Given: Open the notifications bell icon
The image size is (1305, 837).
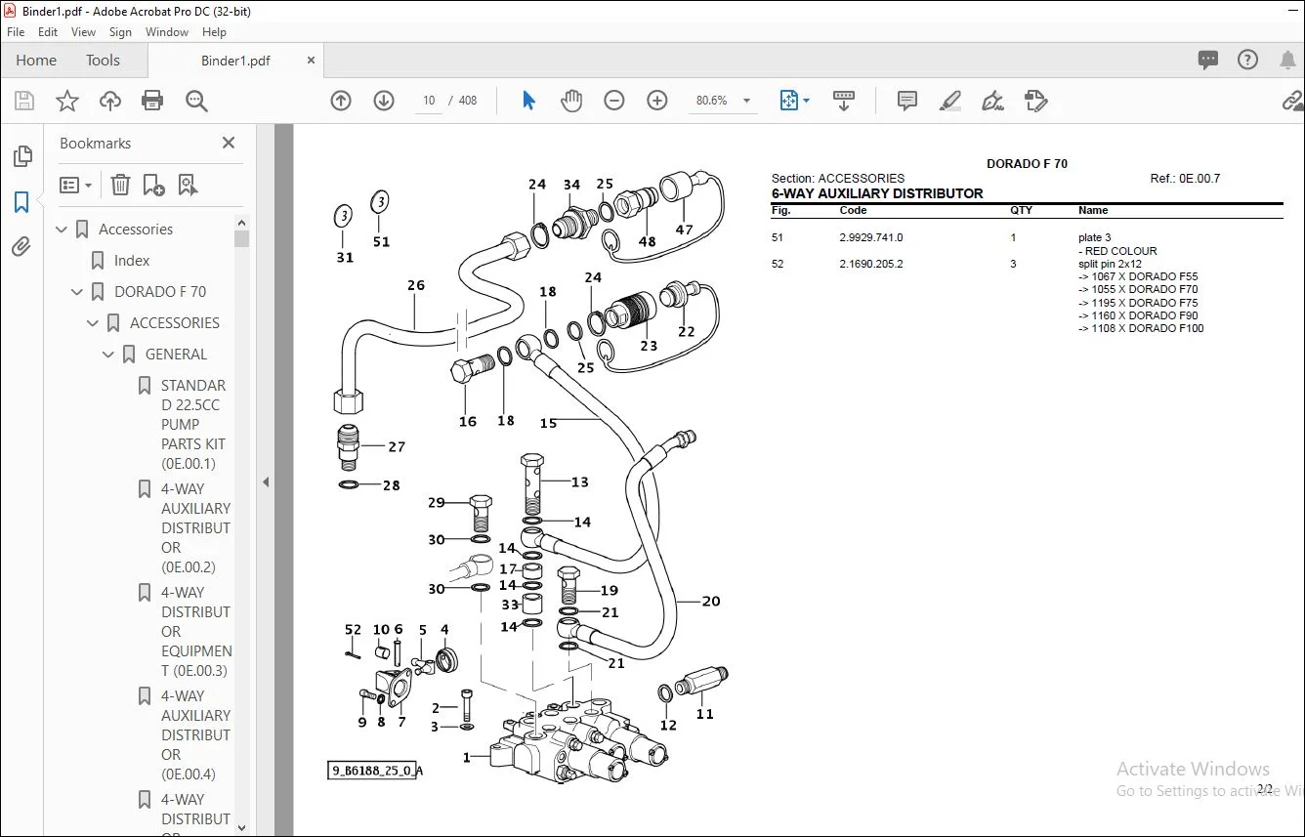Looking at the screenshot, I should click(x=1287, y=61).
